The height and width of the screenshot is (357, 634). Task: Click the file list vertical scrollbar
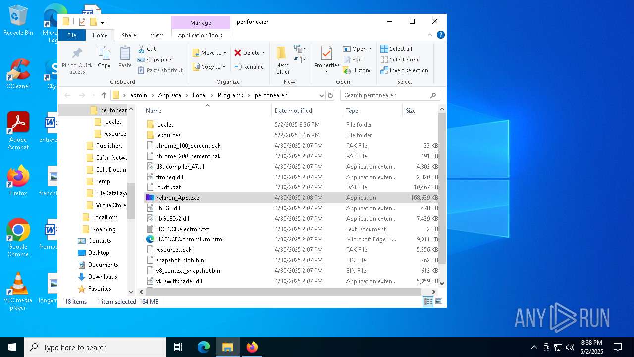[442, 188]
